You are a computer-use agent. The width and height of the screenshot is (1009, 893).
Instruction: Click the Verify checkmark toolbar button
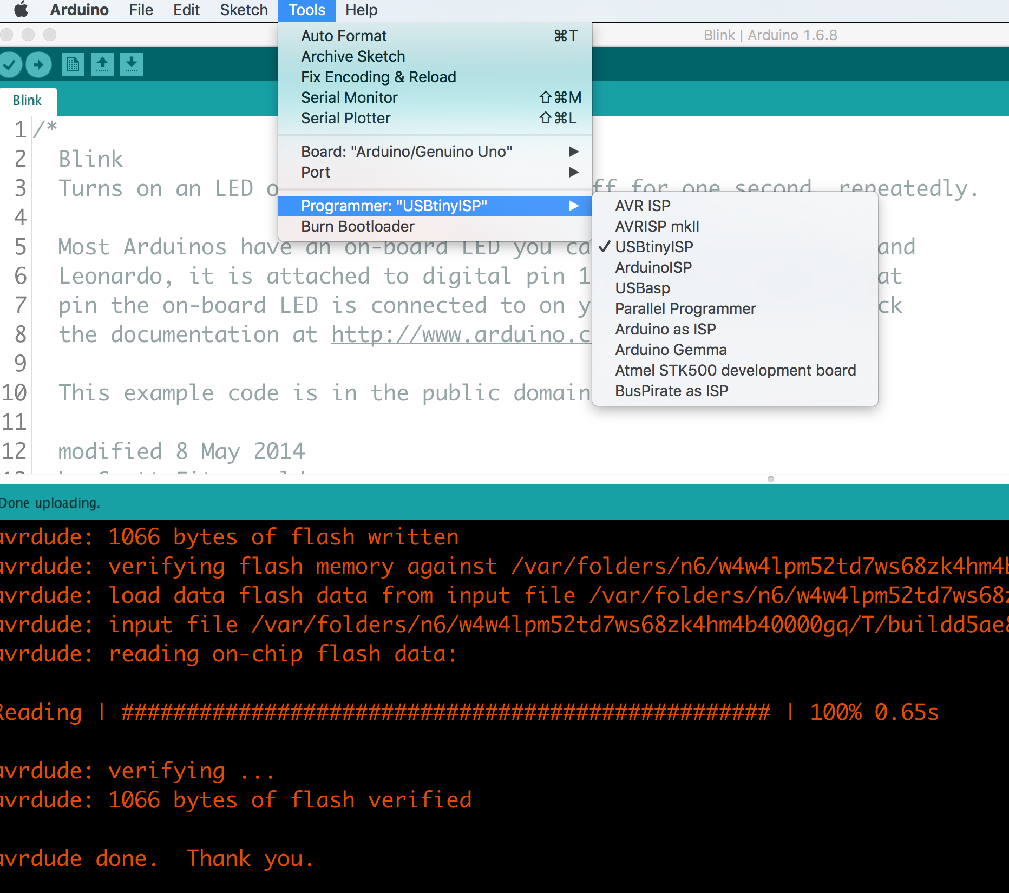coord(9,65)
